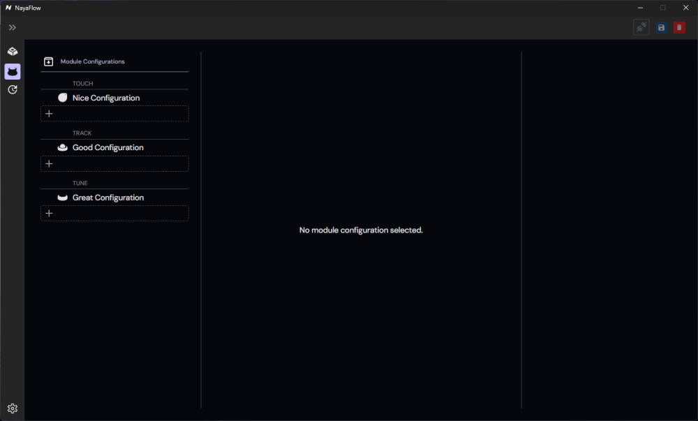Viewport: 698px width, 421px height.
Task: Select Good Configuration under TRACK
Action: [x=108, y=147]
